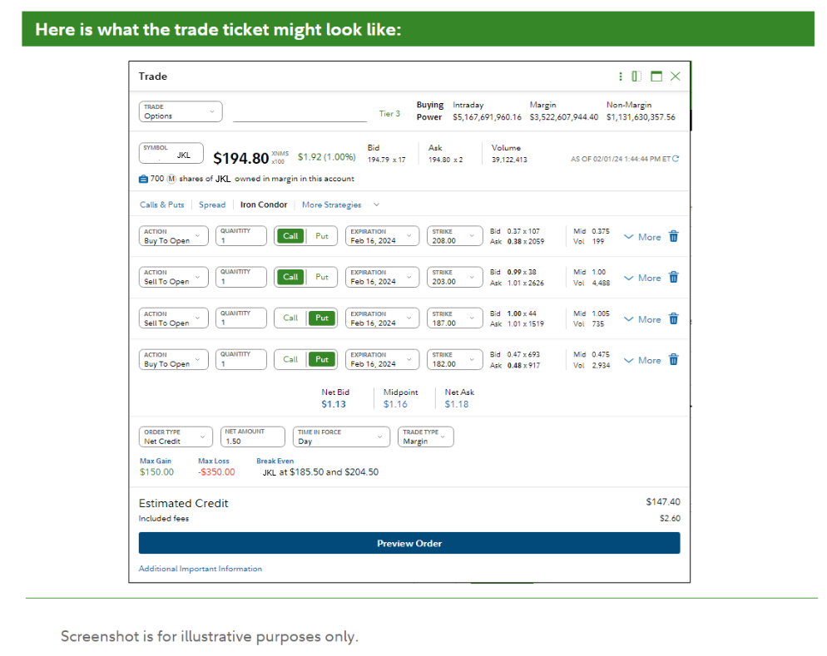Switch to the Calls & Puts tab

pyautogui.click(x=162, y=205)
